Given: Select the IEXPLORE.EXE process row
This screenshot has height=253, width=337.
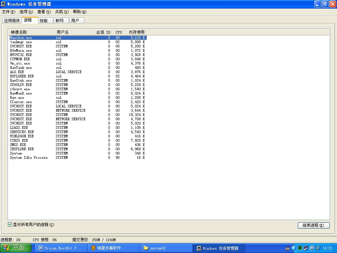Looking at the screenshot, I should pos(78,149).
